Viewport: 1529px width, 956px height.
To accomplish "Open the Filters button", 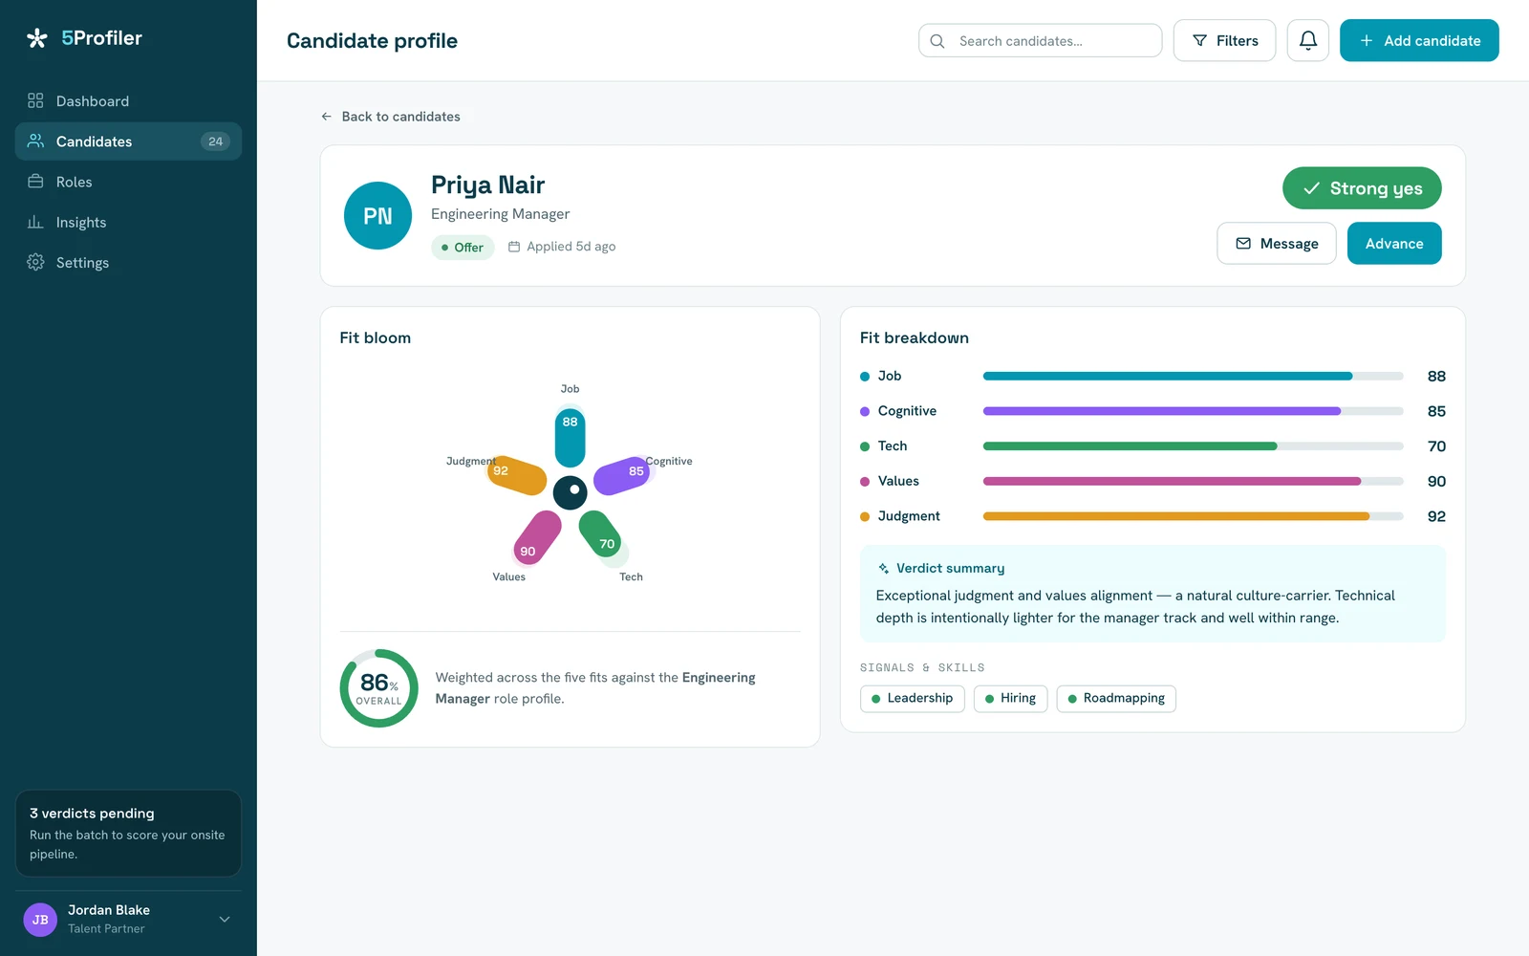I will 1224,40.
